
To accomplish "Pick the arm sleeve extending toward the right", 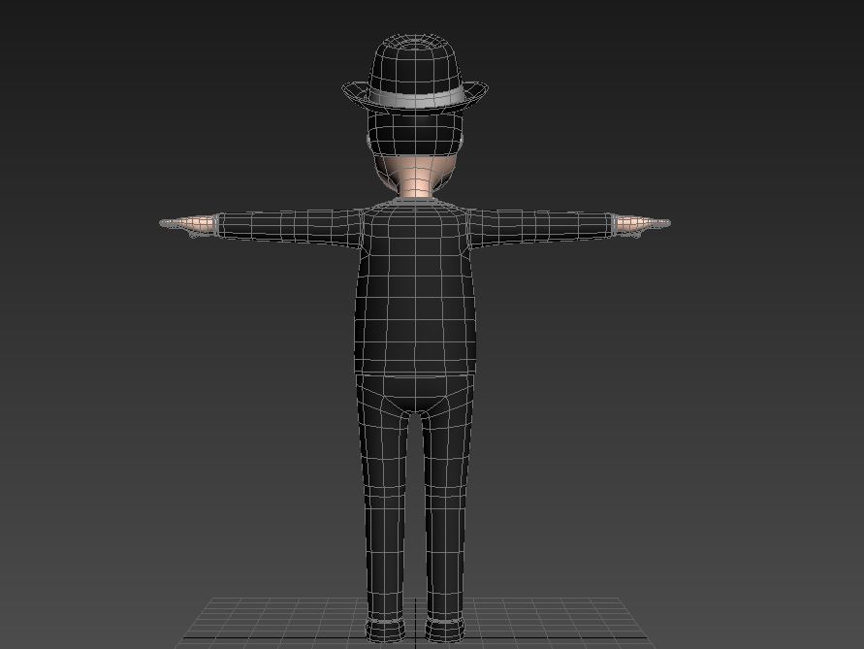I will [541, 227].
